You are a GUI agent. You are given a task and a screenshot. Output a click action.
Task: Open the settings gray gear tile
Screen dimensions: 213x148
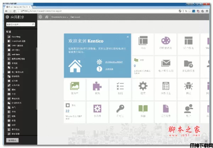pyautogui.click(x=143, y=89)
